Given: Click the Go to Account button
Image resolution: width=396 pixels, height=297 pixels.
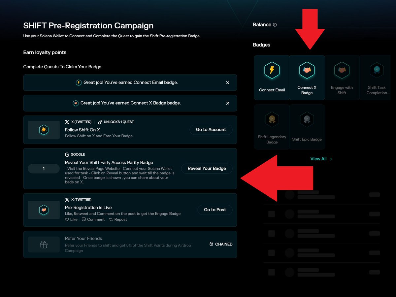Looking at the screenshot, I should (211, 130).
